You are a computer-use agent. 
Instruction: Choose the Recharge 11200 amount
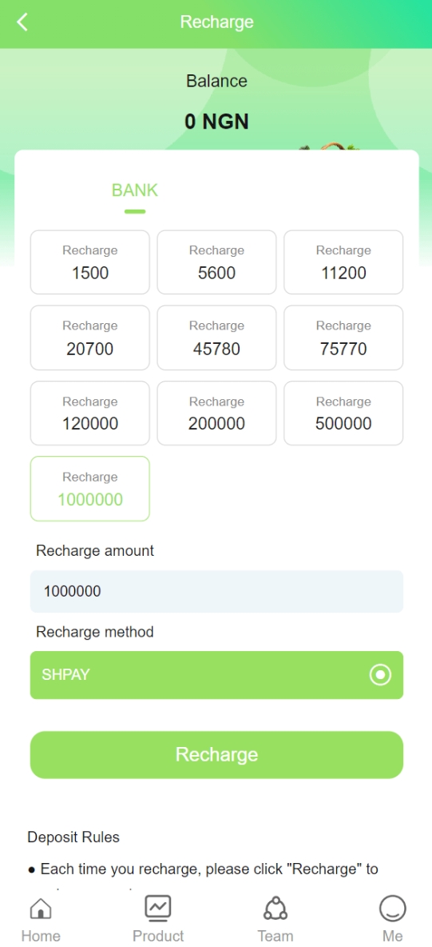point(343,262)
